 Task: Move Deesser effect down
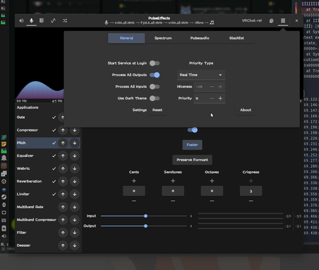(x=75, y=245)
